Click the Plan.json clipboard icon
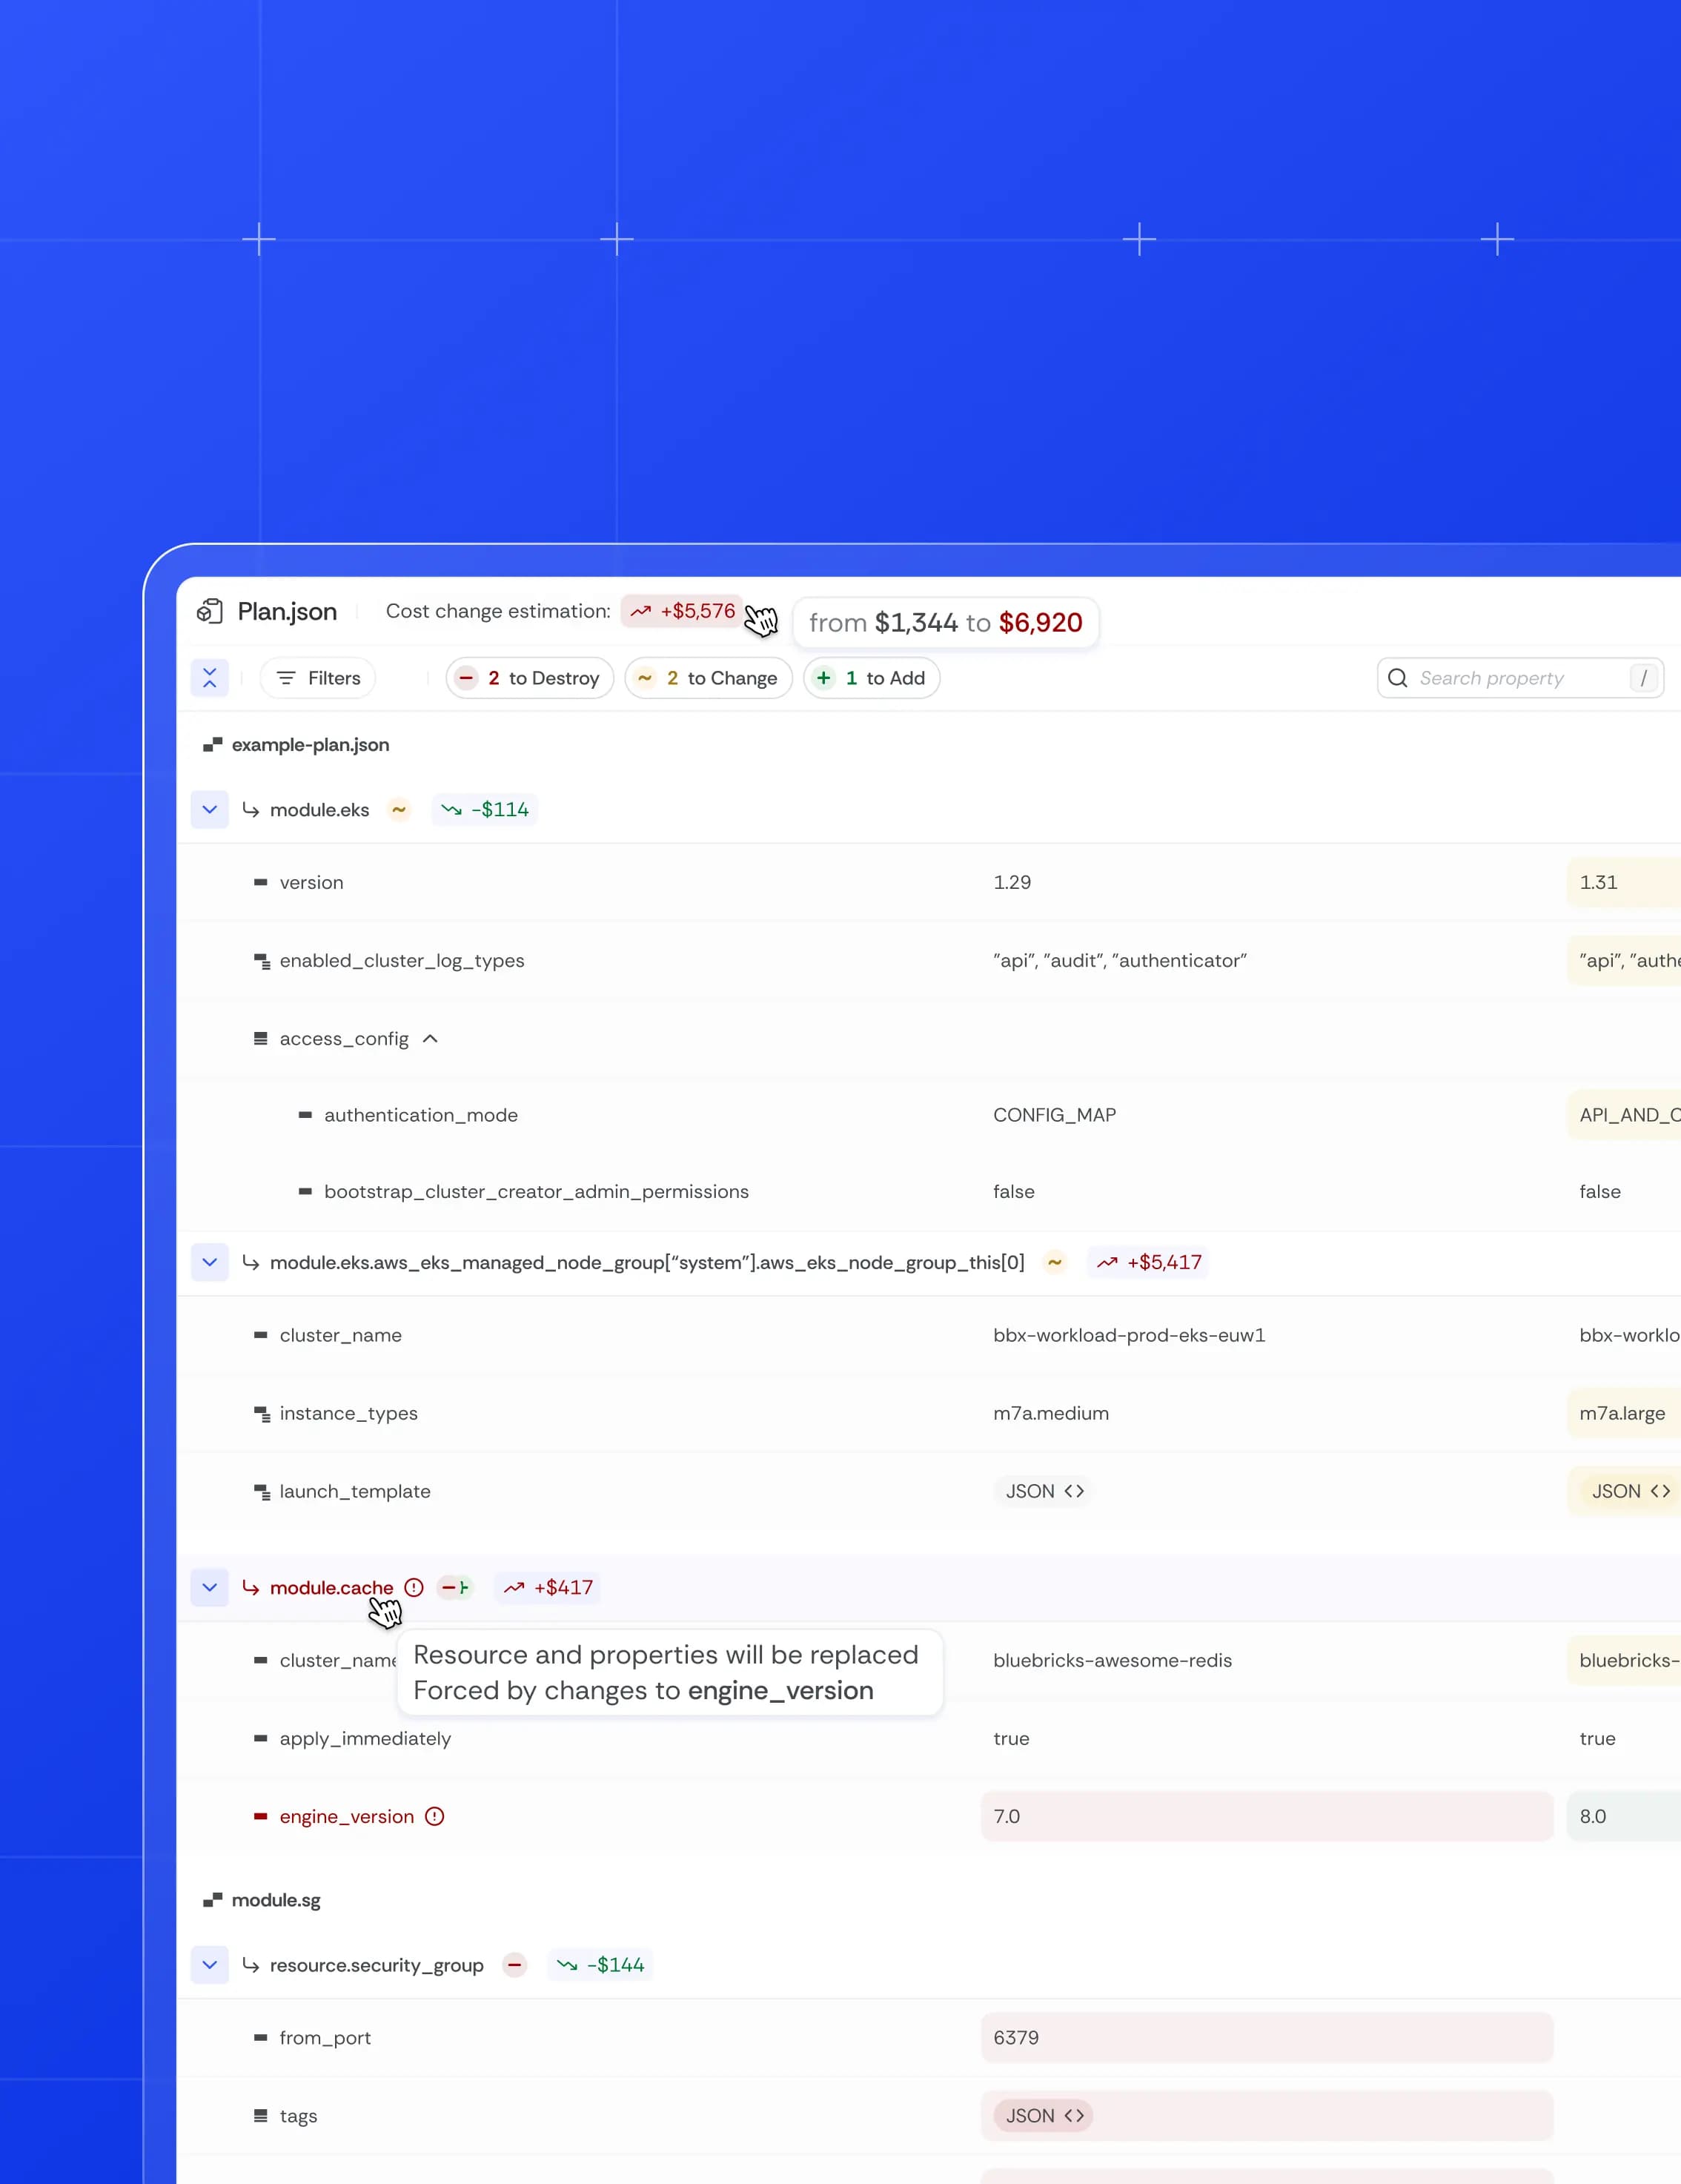Viewport: 1681px width, 2184px height. click(211, 611)
